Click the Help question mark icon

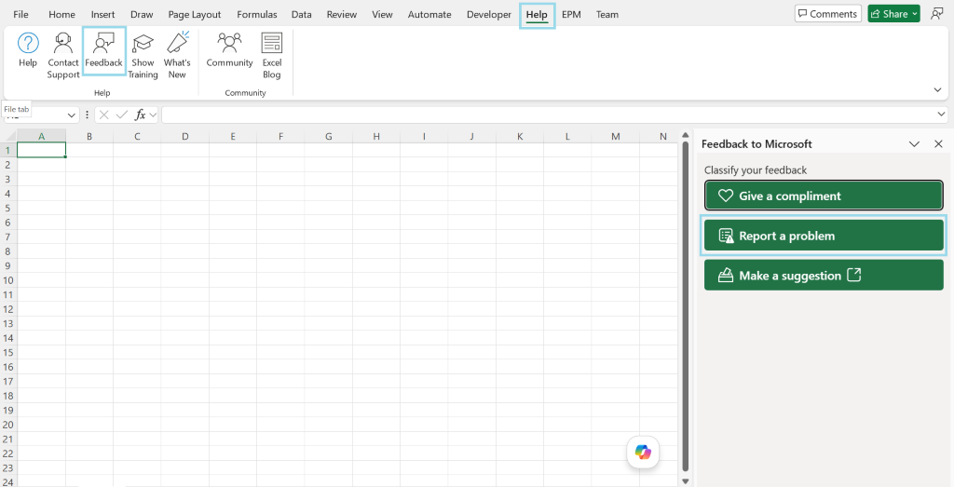coord(28,44)
